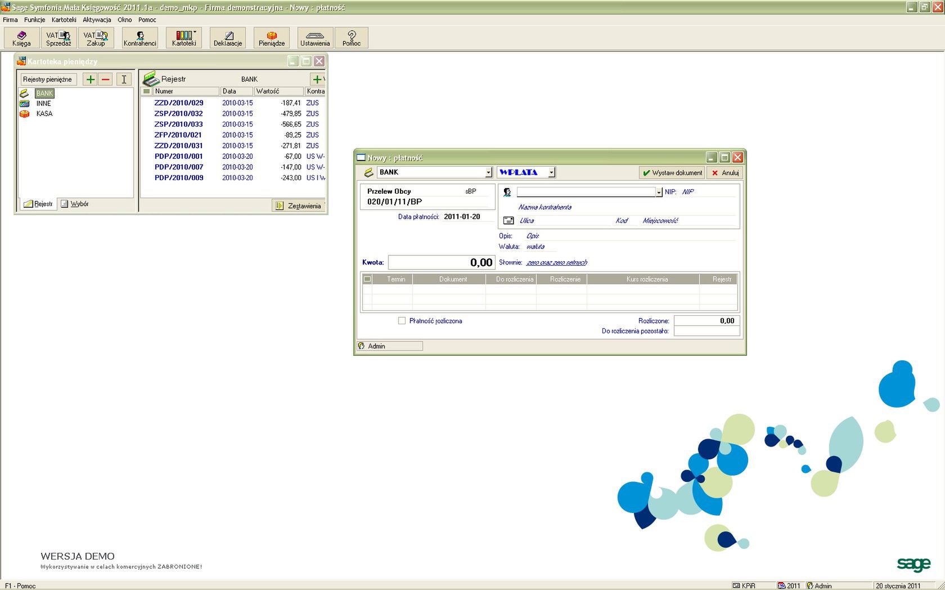Viewport: 945px width, 590px height.
Task: Click the Rejestry pieniężne button
Action: (47, 79)
